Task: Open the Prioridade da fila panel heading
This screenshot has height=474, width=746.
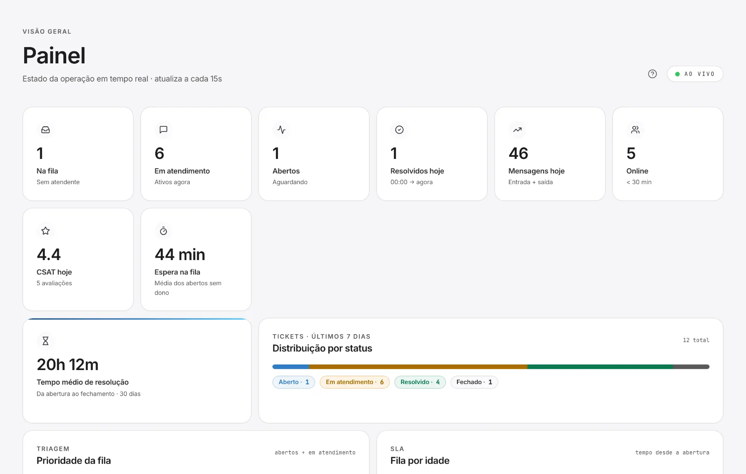Action: coord(74,460)
